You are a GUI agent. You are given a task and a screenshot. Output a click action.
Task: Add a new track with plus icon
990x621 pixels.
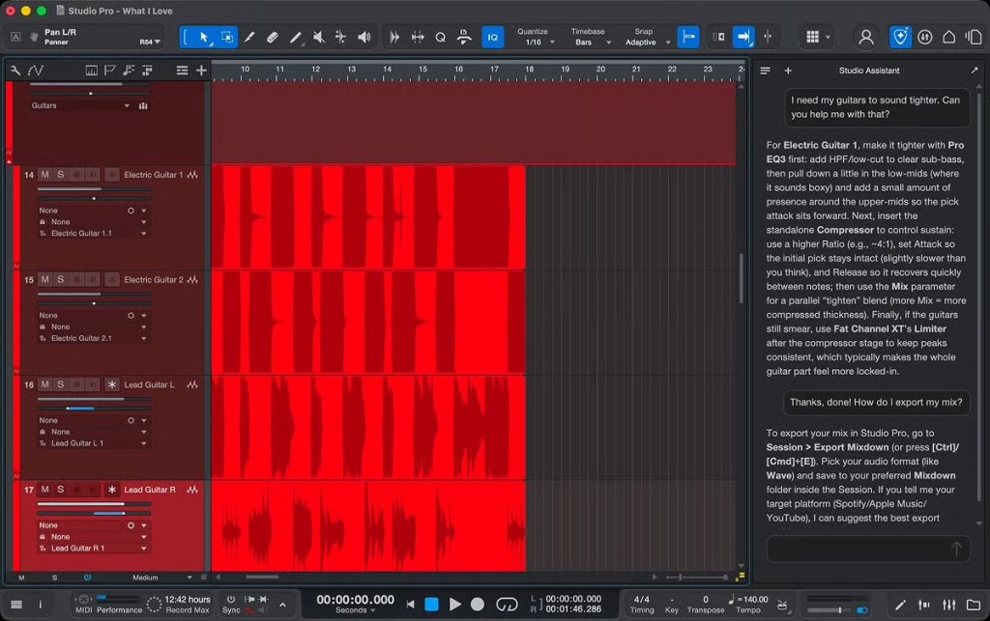201,71
